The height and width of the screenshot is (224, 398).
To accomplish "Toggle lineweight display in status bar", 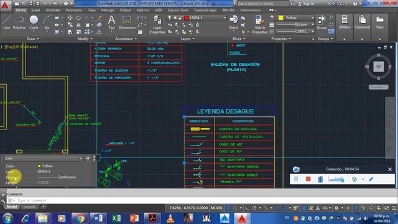I will [296, 208].
